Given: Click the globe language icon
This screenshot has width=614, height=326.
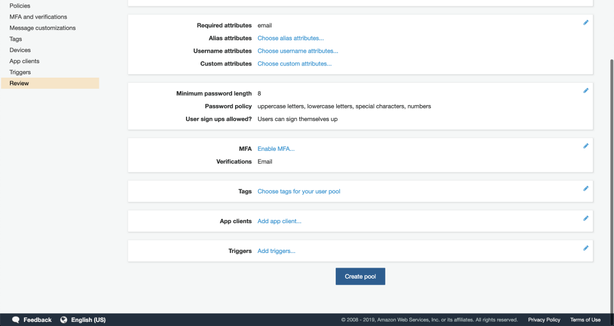Looking at the screenshot, I should [x=63, y=320].
